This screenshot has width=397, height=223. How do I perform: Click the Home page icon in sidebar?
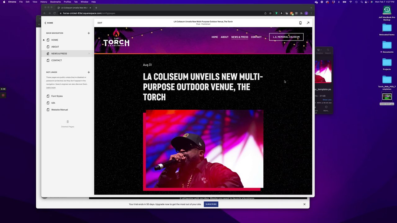pos(48,40)
